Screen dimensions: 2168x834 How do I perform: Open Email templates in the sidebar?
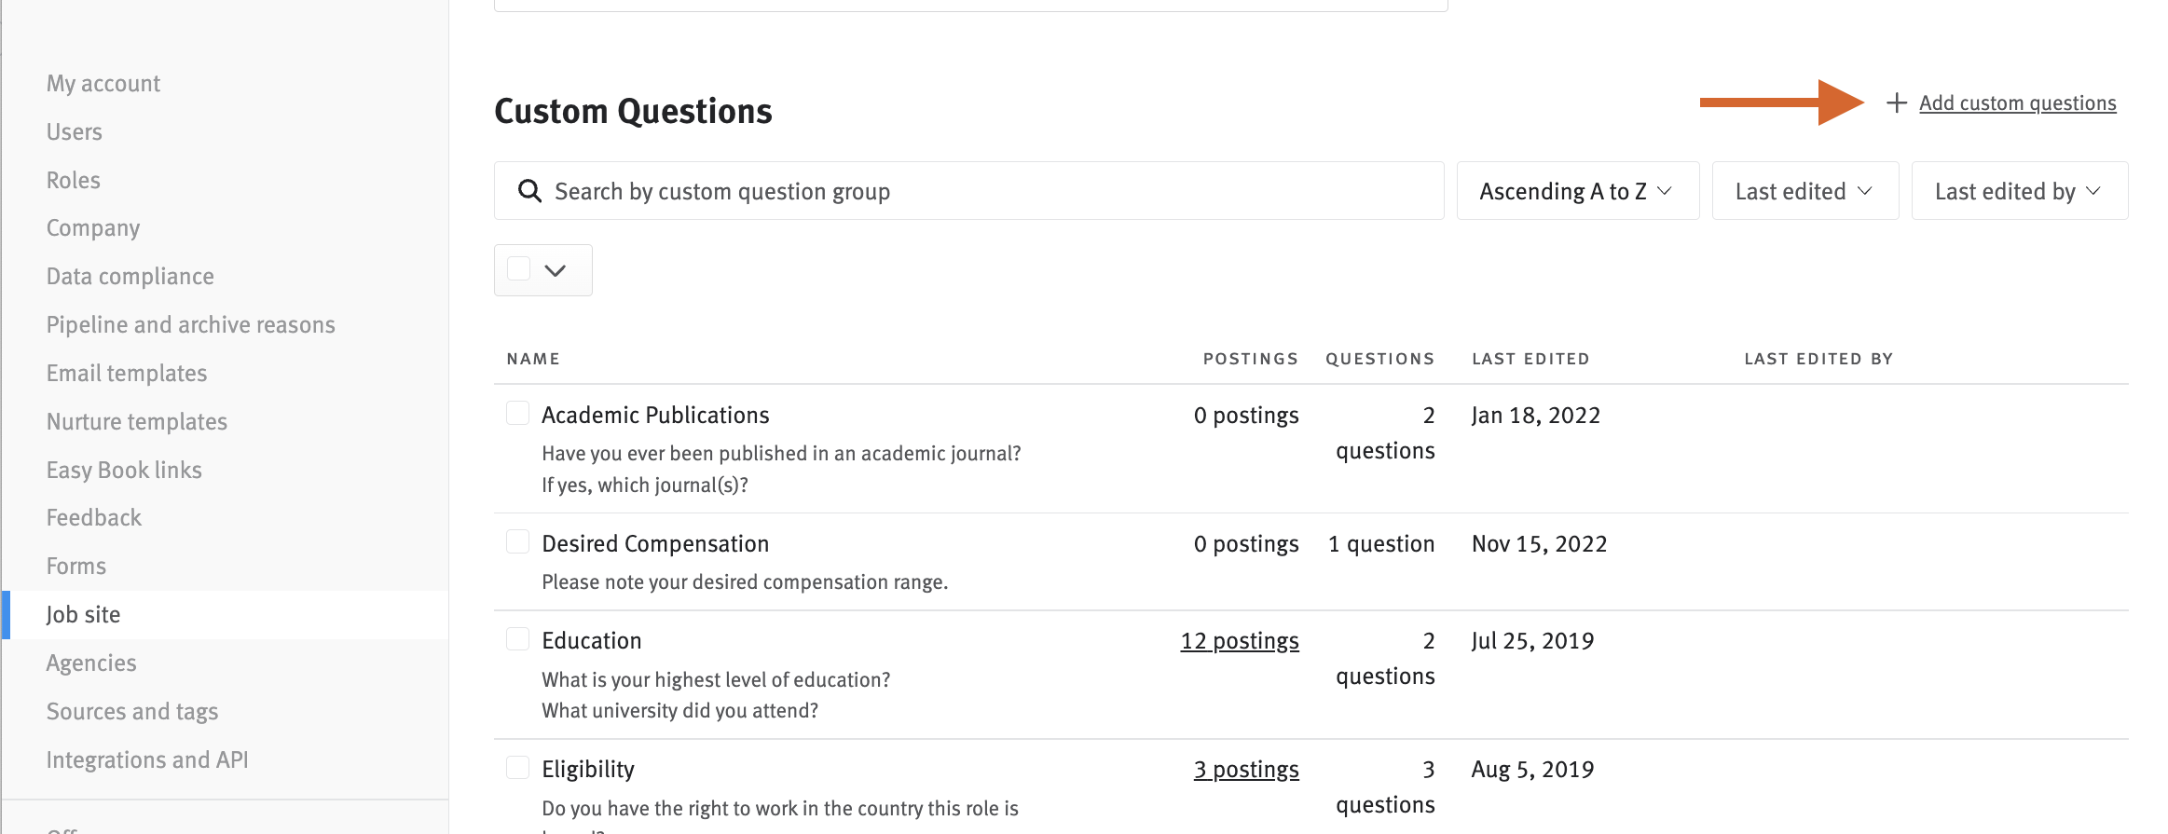coord(127,373)
